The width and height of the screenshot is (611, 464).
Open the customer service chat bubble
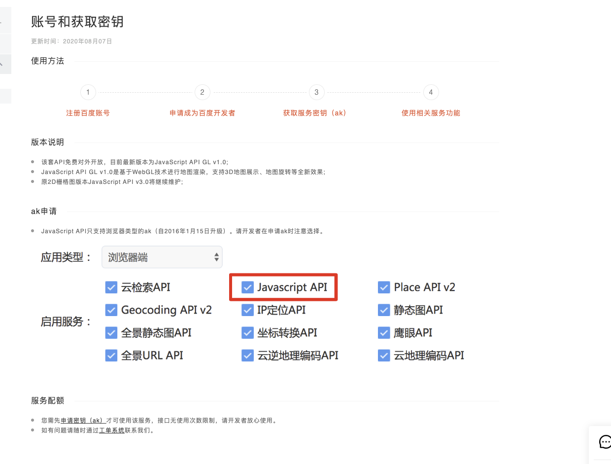pos(605,442)
